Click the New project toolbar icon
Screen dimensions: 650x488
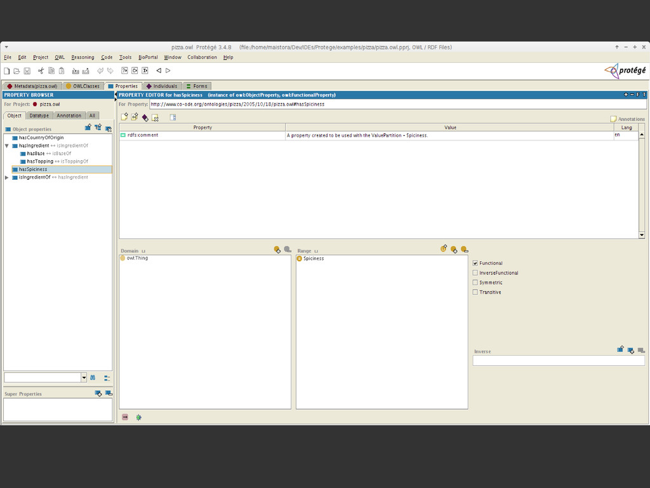(6, 71)
